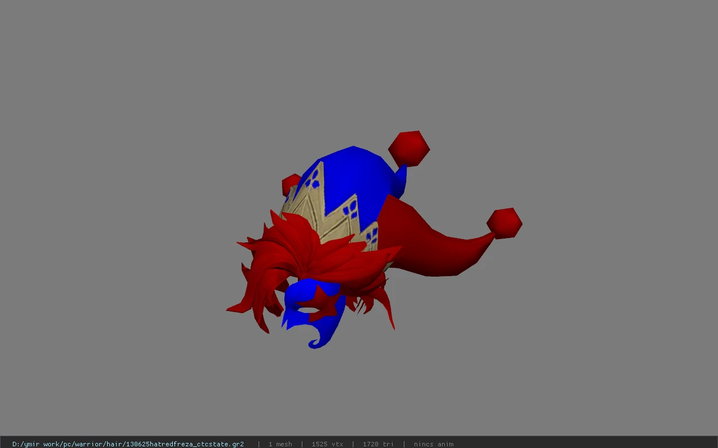Click the file path ending in 130625hatredfreza_ctcstate.gr2

tap(128, 444)
